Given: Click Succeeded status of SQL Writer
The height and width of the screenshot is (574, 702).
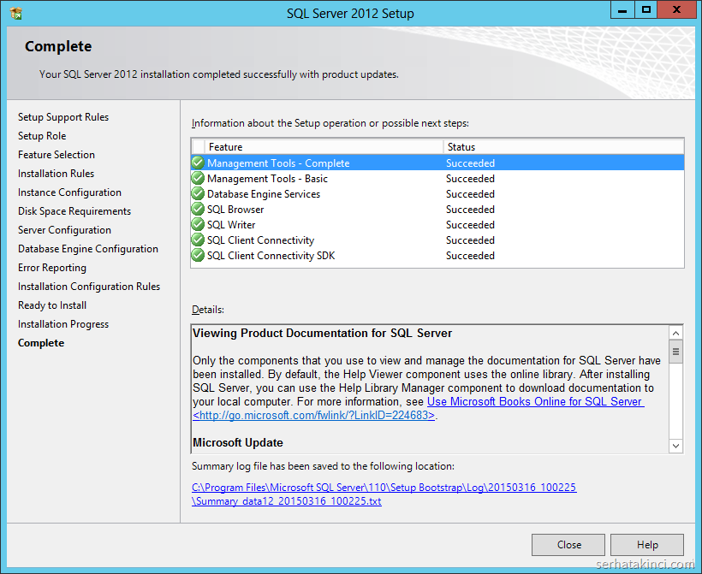Looking at the screenshot, I should tap(470, 225).
